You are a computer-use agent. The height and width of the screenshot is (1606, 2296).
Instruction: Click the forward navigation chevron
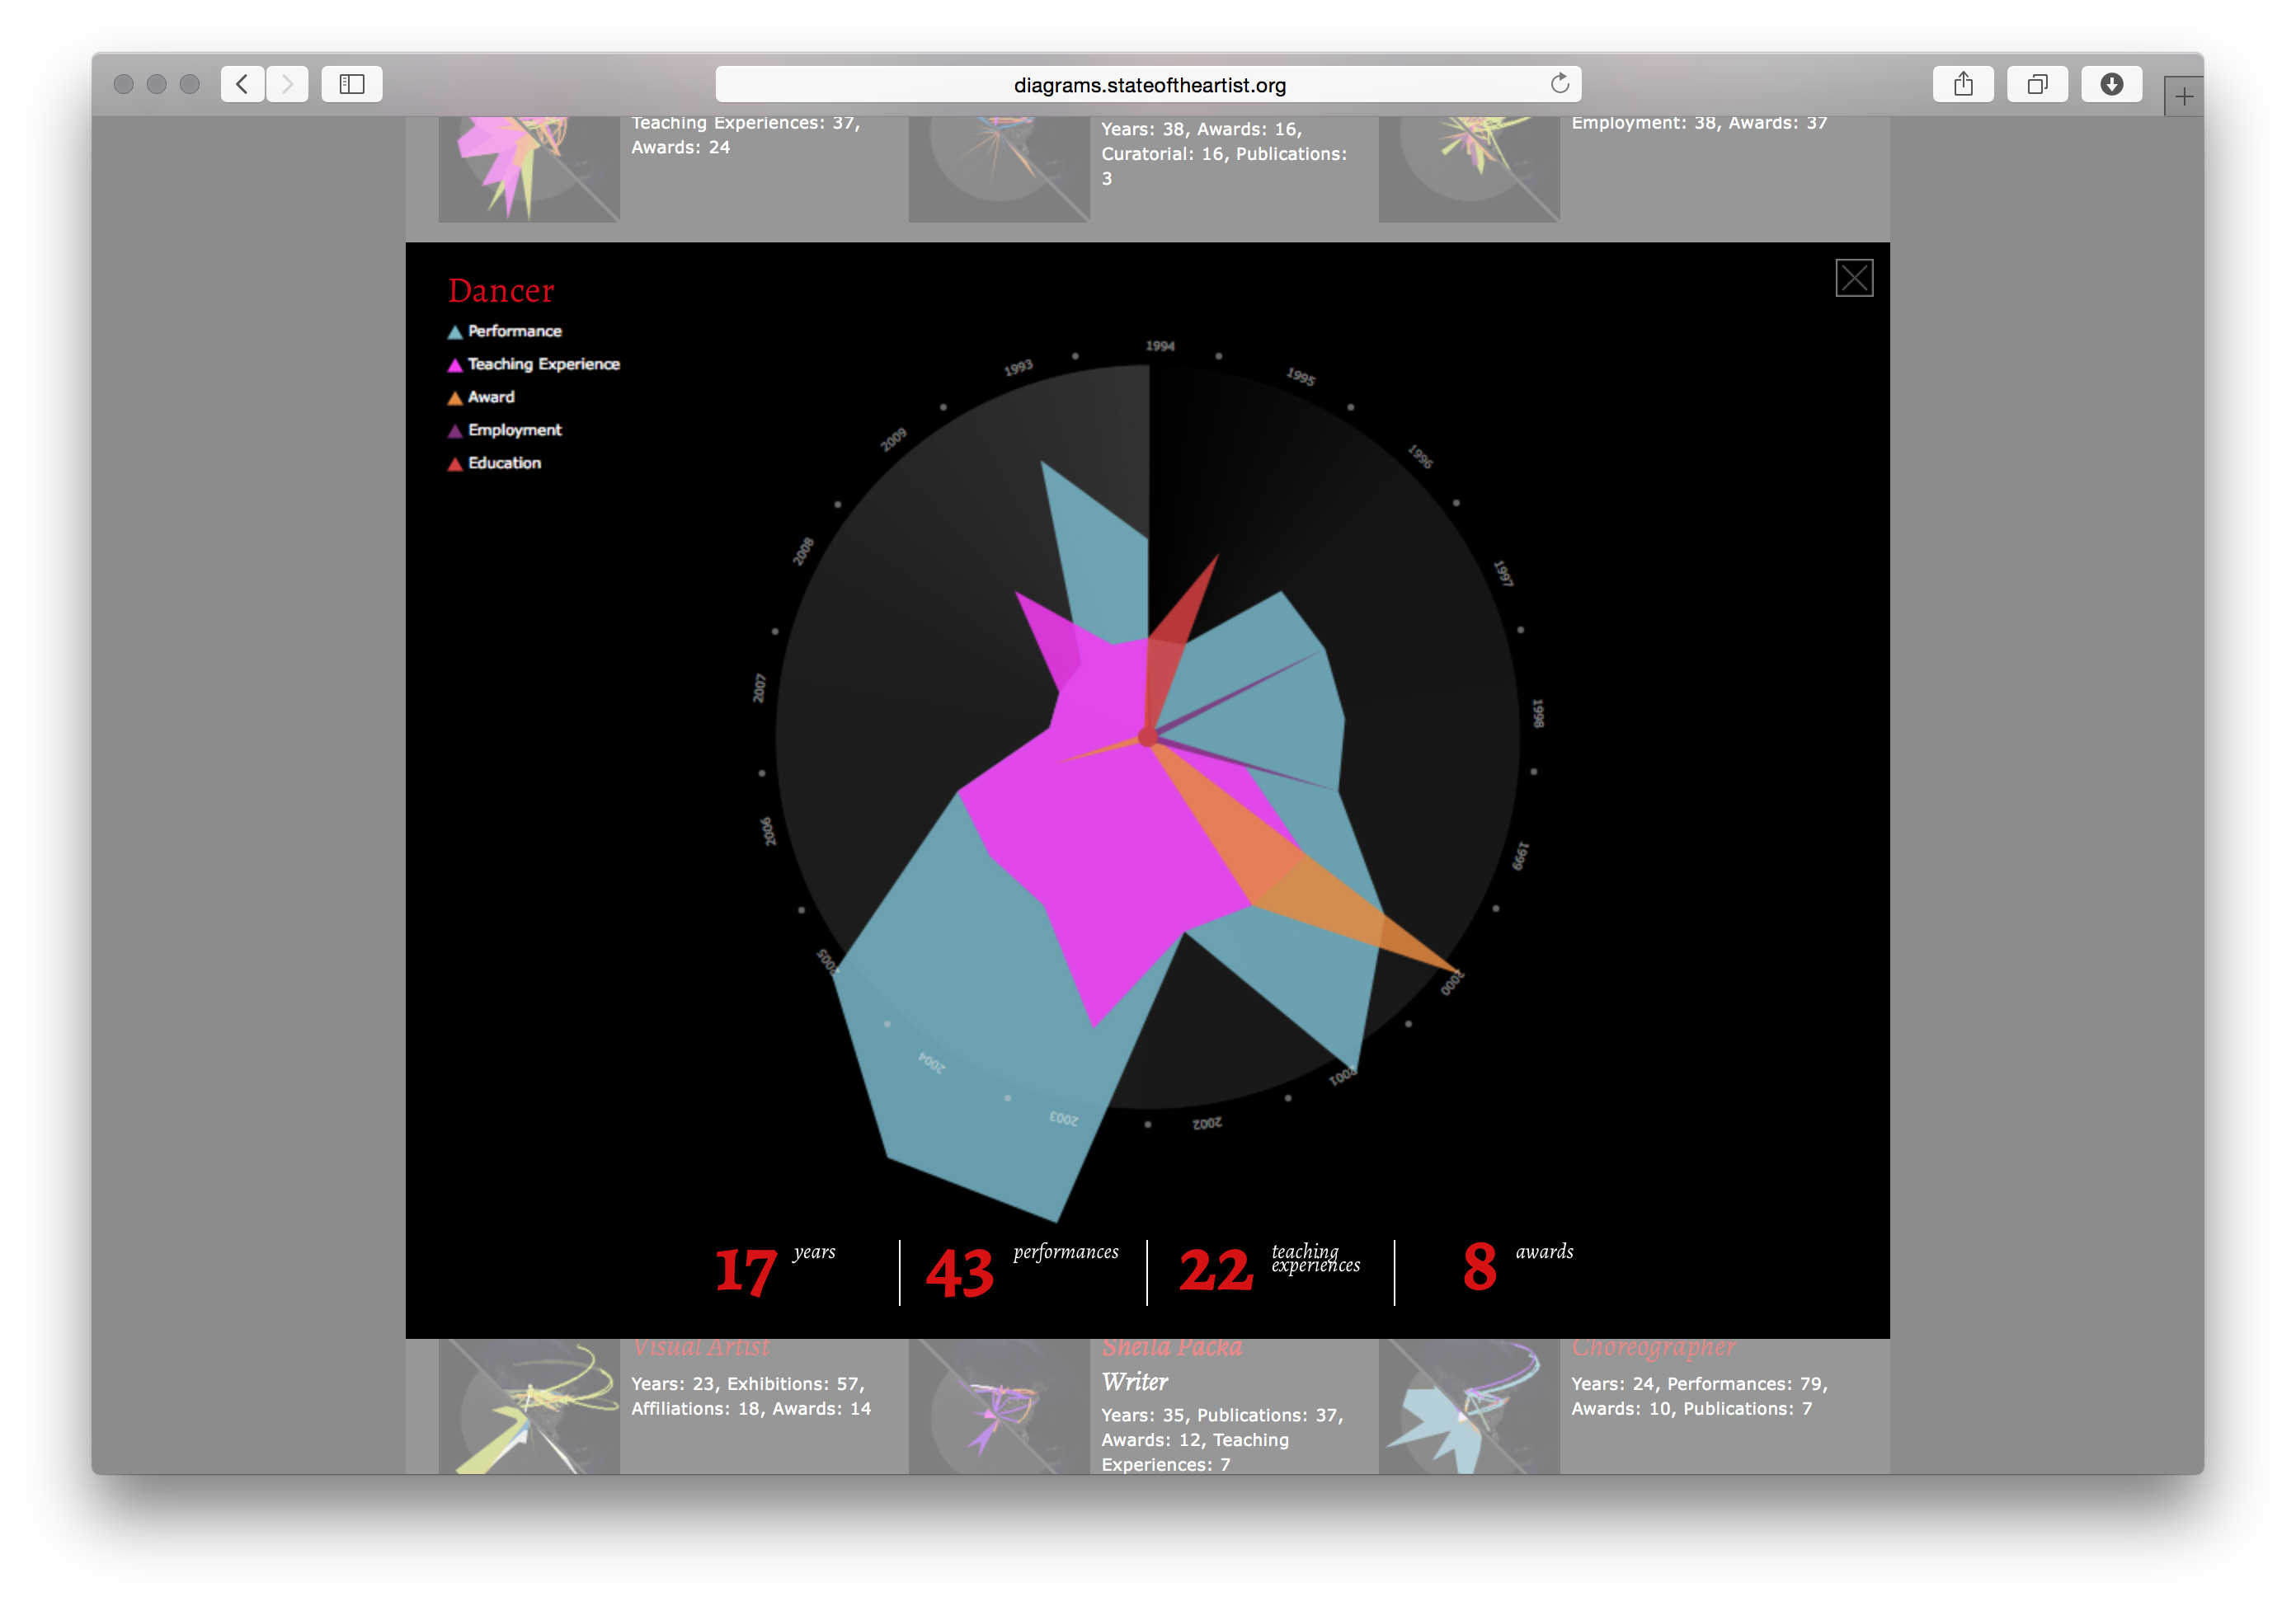pos(287,83)
